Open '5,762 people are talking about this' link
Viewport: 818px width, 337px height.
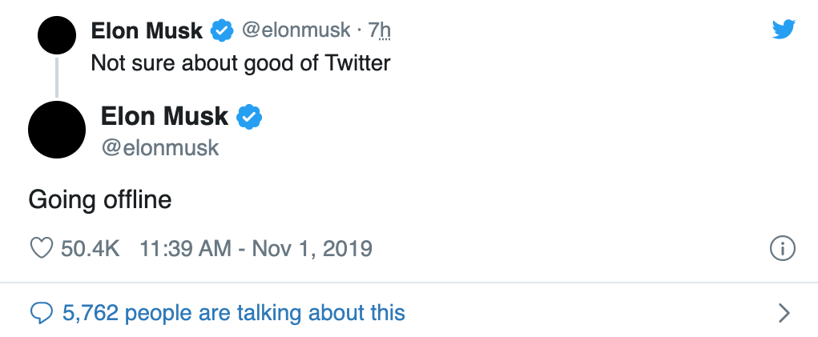point(233,312)
